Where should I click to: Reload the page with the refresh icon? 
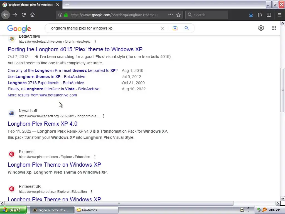pyautogui.click(x=24, y=15)
